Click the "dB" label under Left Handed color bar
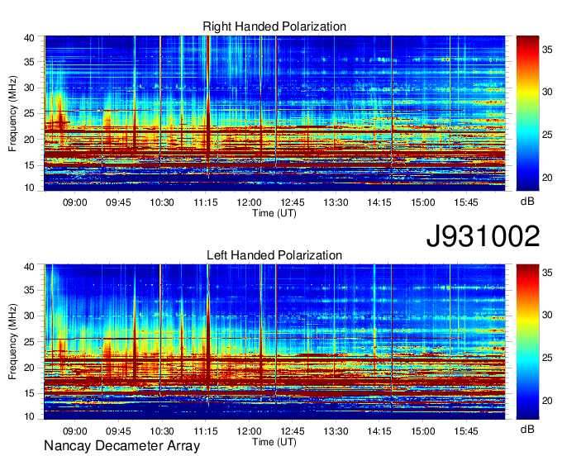This screenshot has width=562, height=456. pyautogui.click(x=527, y=429)
